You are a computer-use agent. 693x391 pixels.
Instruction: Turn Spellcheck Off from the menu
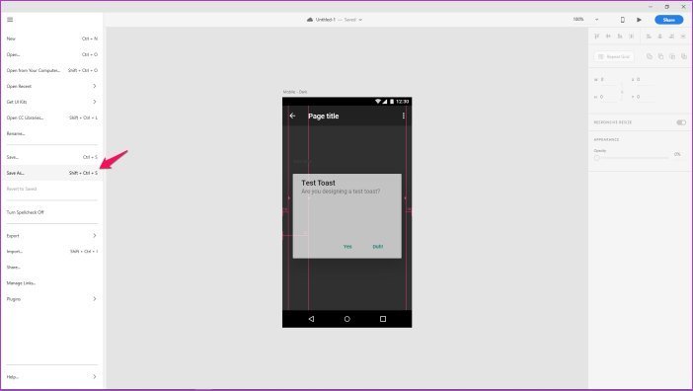tap(51, 212)
